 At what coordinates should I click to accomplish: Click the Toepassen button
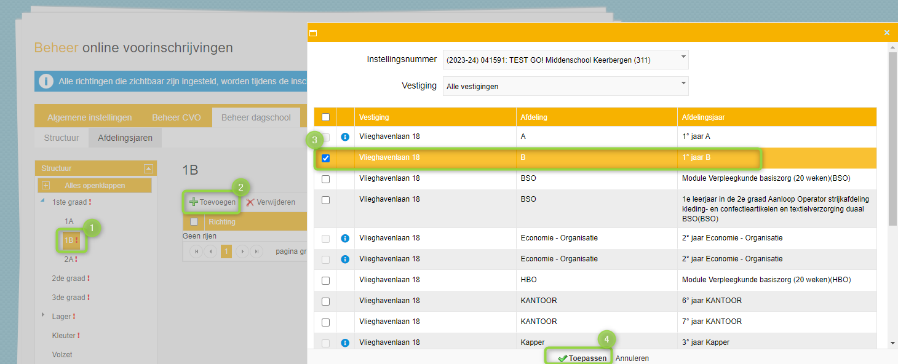581,358
